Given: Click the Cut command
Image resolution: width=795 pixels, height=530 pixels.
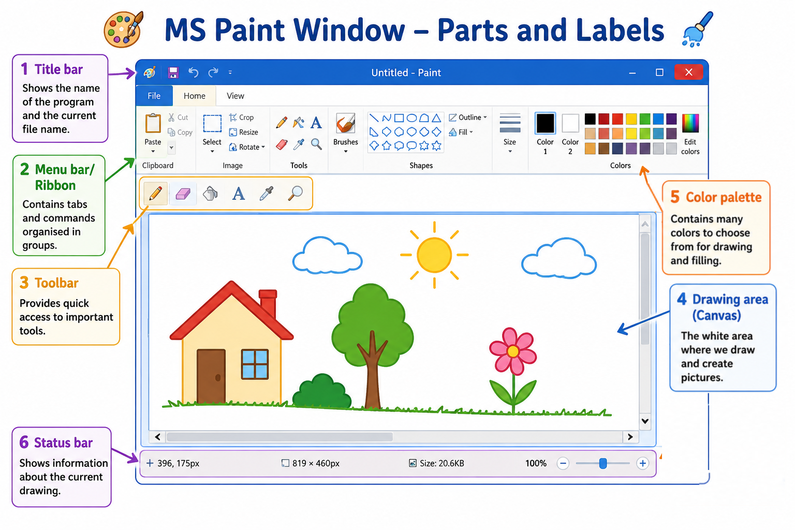Looking at the screenshot, I should (178, 117).
